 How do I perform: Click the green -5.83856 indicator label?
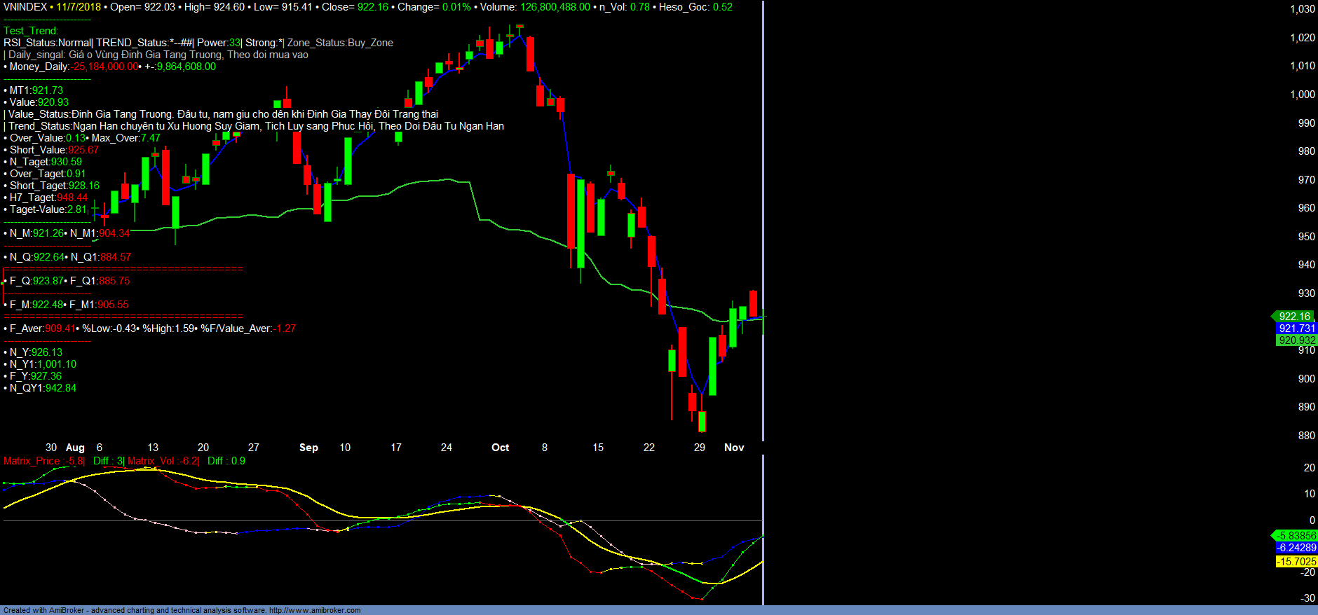(x=1296, y=536)
